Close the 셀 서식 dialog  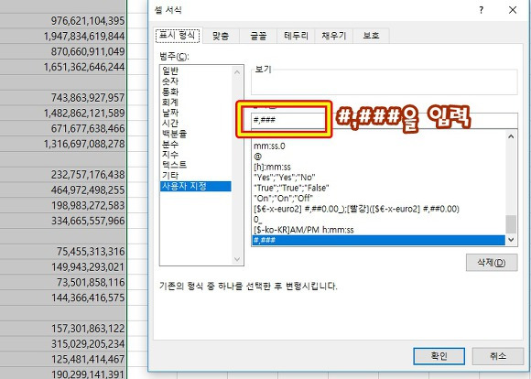(x=513, y=10)
